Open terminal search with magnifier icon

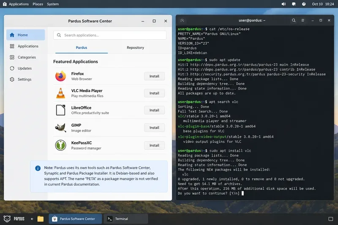point(294,20)
